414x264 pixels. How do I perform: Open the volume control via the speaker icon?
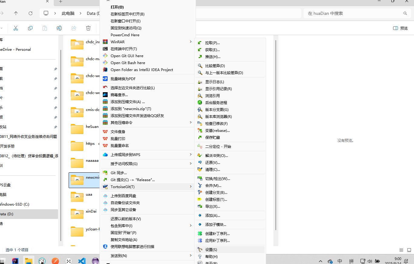tap(370, 261)
